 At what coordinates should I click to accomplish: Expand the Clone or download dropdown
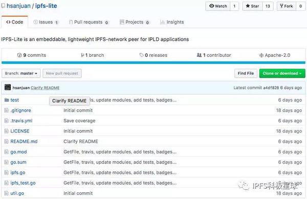click(282, 73)
